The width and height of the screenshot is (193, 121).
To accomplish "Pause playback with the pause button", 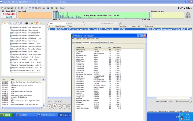I will click(65, 106).
